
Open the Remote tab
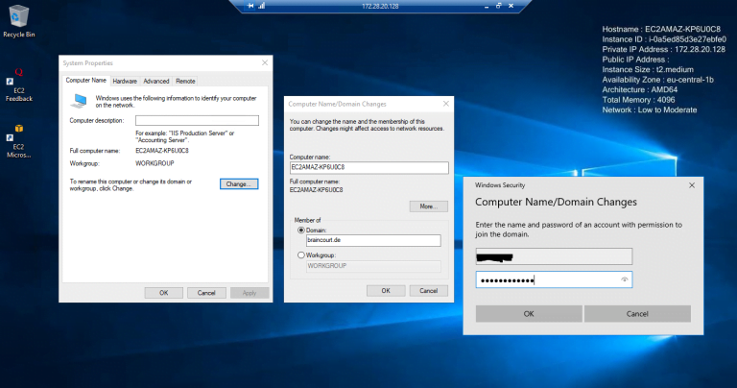[185, 82]
